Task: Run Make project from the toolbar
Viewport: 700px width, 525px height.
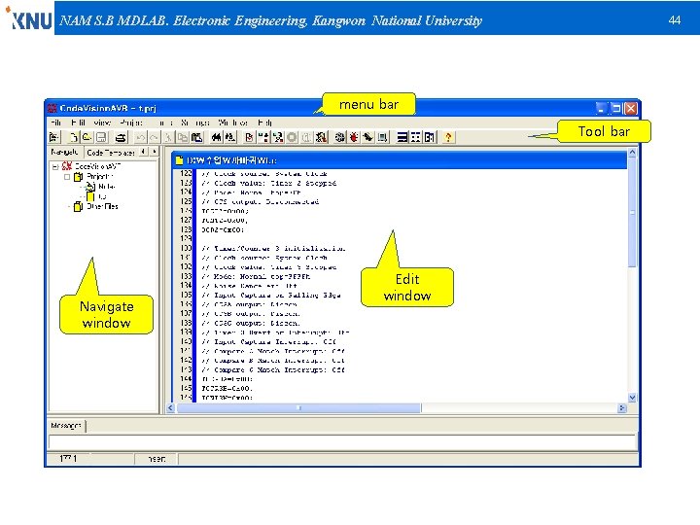Action: [263, 137]
